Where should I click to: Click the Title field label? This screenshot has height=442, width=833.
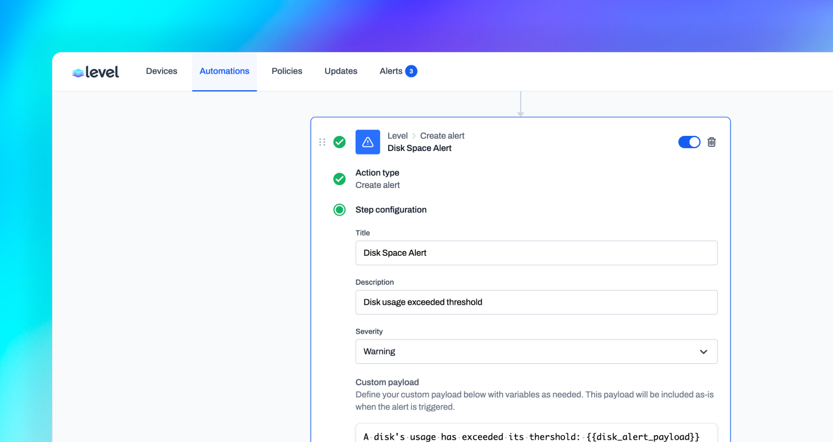(363, 233)
